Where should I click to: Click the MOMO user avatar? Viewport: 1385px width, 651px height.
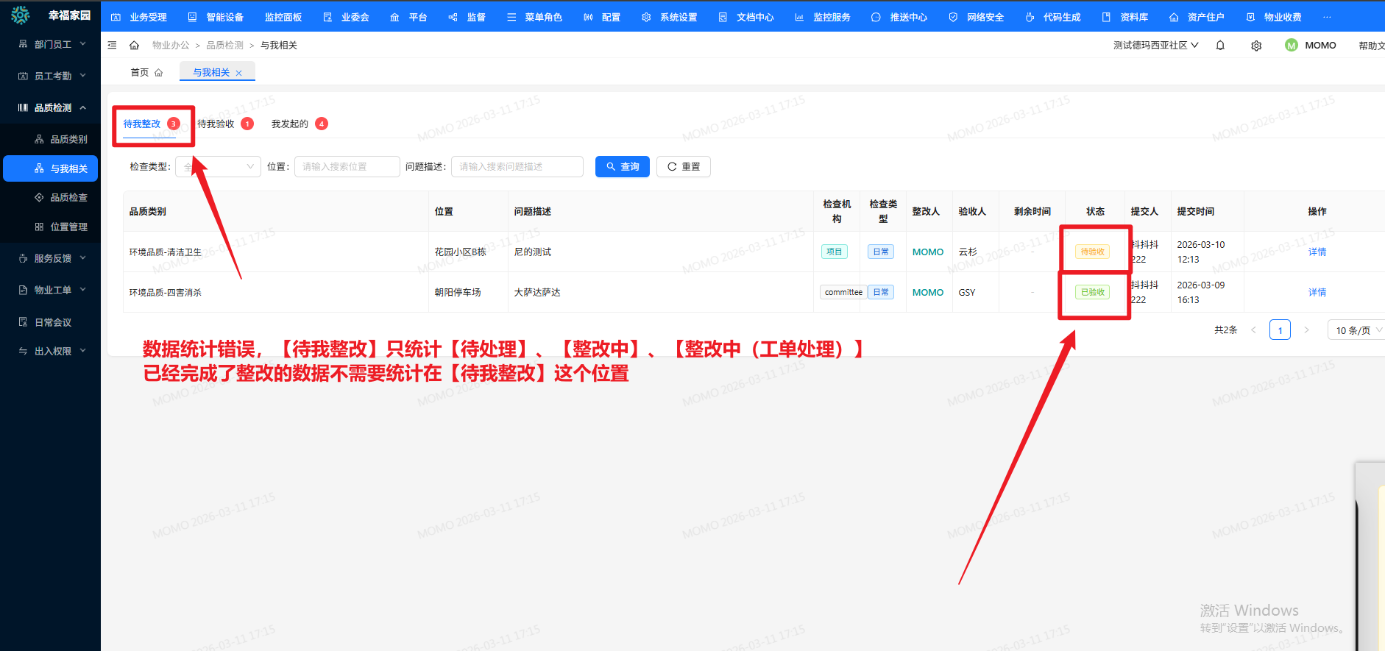(1291, 46)
